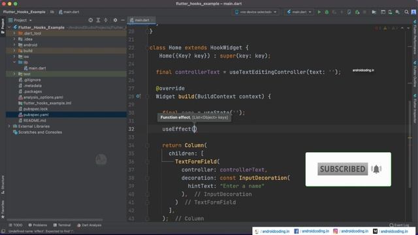Click the editor vertical scrollbar thumb

410,144
